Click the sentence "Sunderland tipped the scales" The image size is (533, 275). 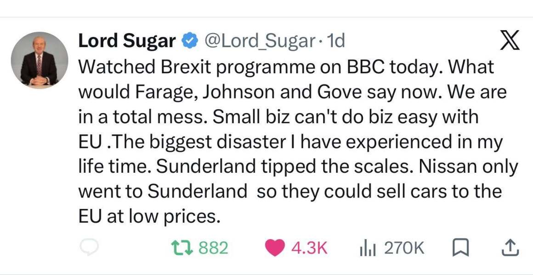tap(257, 166)
